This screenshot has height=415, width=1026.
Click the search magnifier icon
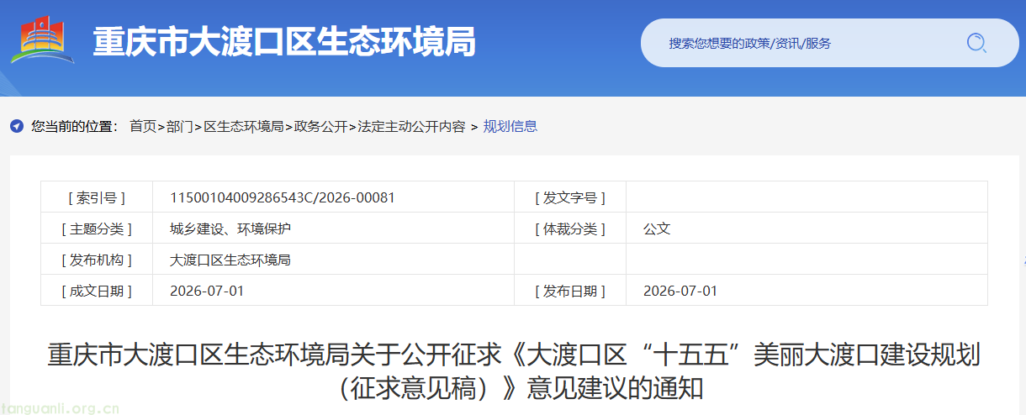[976, 43]
